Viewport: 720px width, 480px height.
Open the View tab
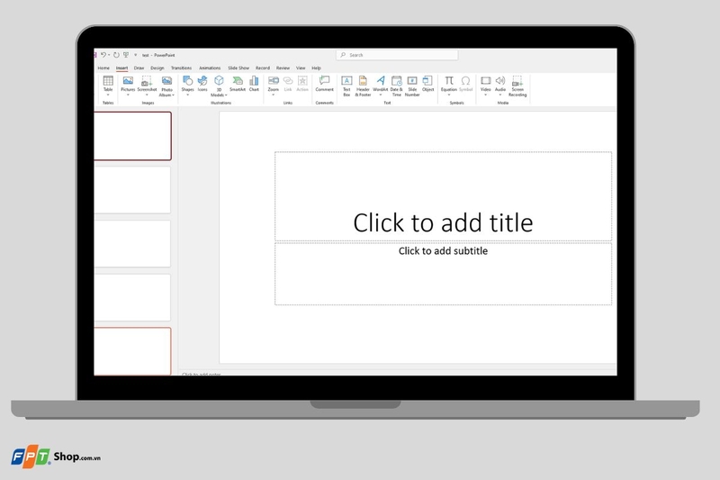[301, 68]
